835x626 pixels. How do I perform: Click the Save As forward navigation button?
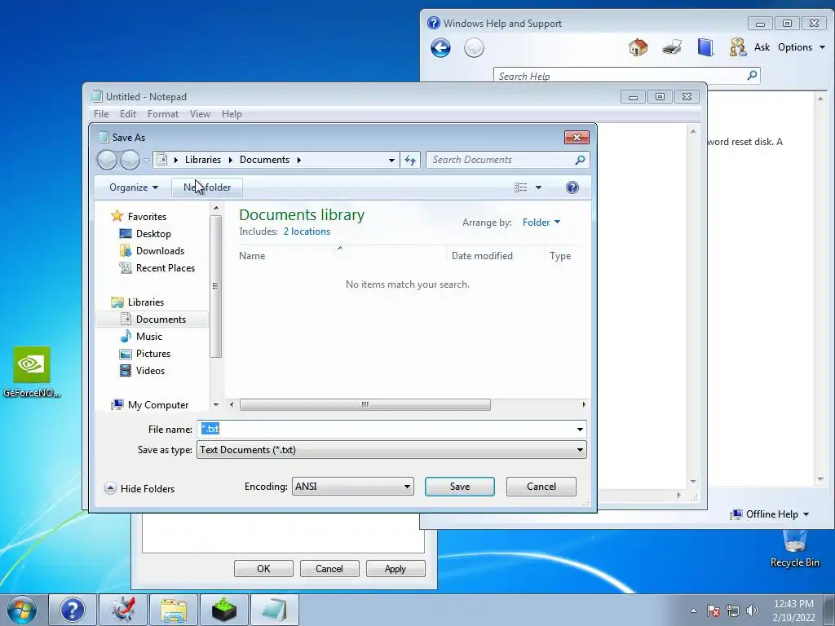[x=130, y=160]
